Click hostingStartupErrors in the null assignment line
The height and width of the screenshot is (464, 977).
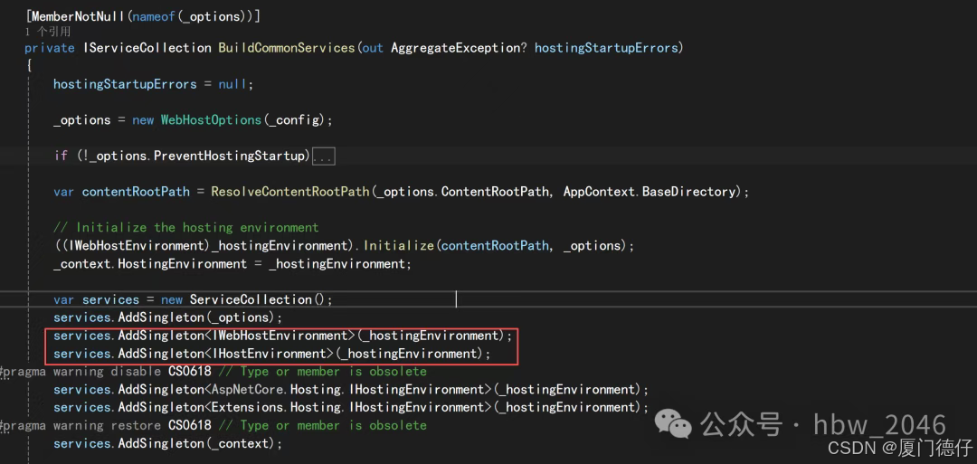pos(125,84)
